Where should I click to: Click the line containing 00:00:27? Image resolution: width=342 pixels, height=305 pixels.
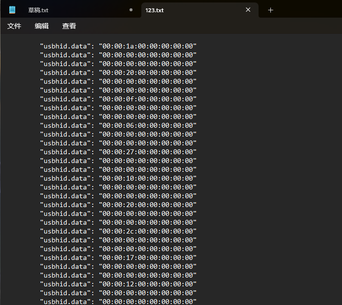pyautogui.click(x=118, y=152)
